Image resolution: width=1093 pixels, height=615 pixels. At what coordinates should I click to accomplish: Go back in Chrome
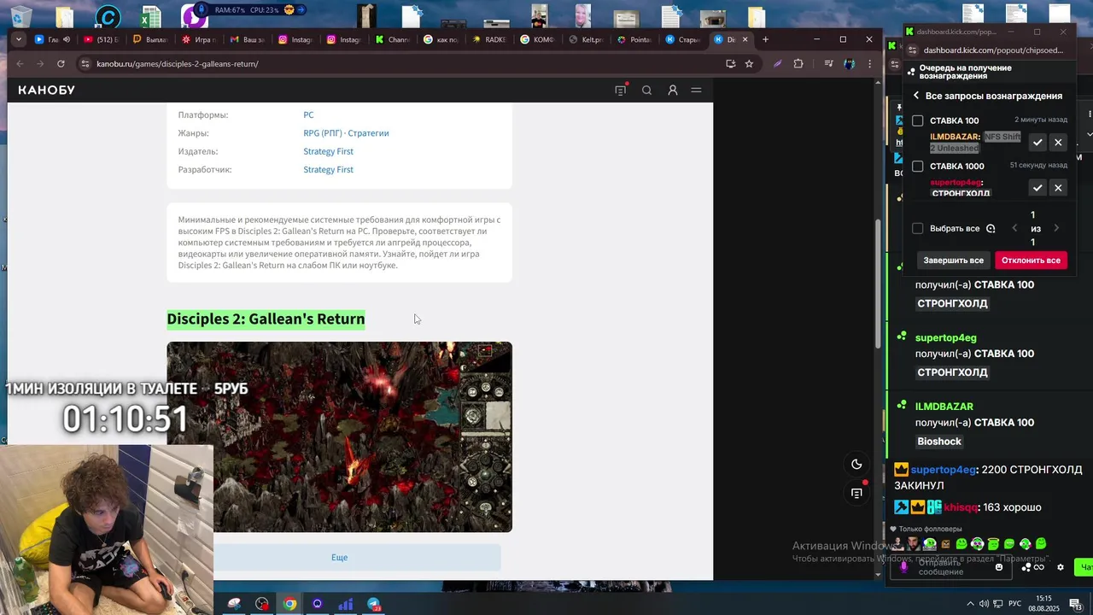(x=20, y=63)
